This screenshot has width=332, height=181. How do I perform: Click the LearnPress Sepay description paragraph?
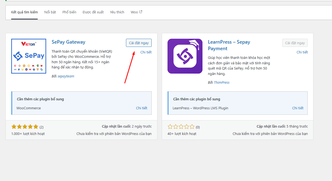[x=239, y=66]
